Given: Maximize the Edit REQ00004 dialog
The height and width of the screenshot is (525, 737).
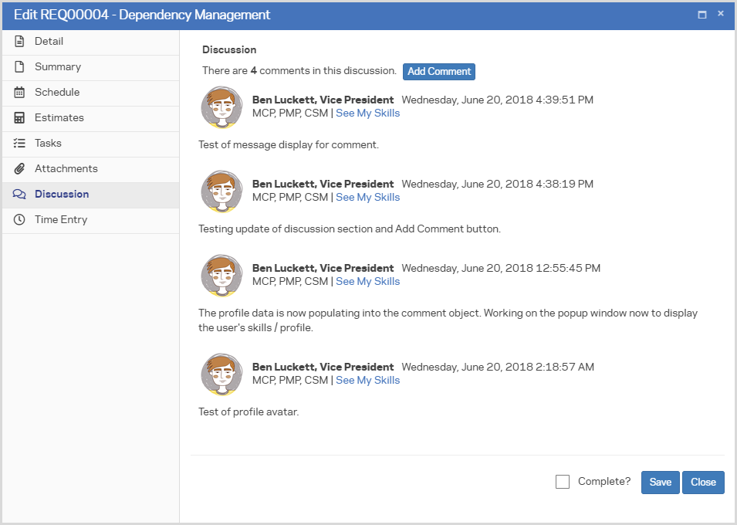Looking at the screenshot, I should click(x=702, y=15).
